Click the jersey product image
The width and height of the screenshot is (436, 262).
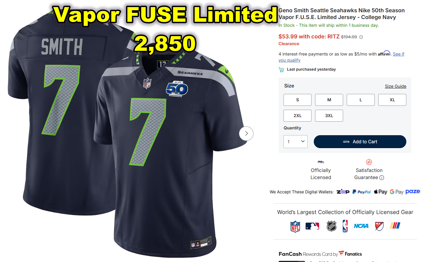129,136
